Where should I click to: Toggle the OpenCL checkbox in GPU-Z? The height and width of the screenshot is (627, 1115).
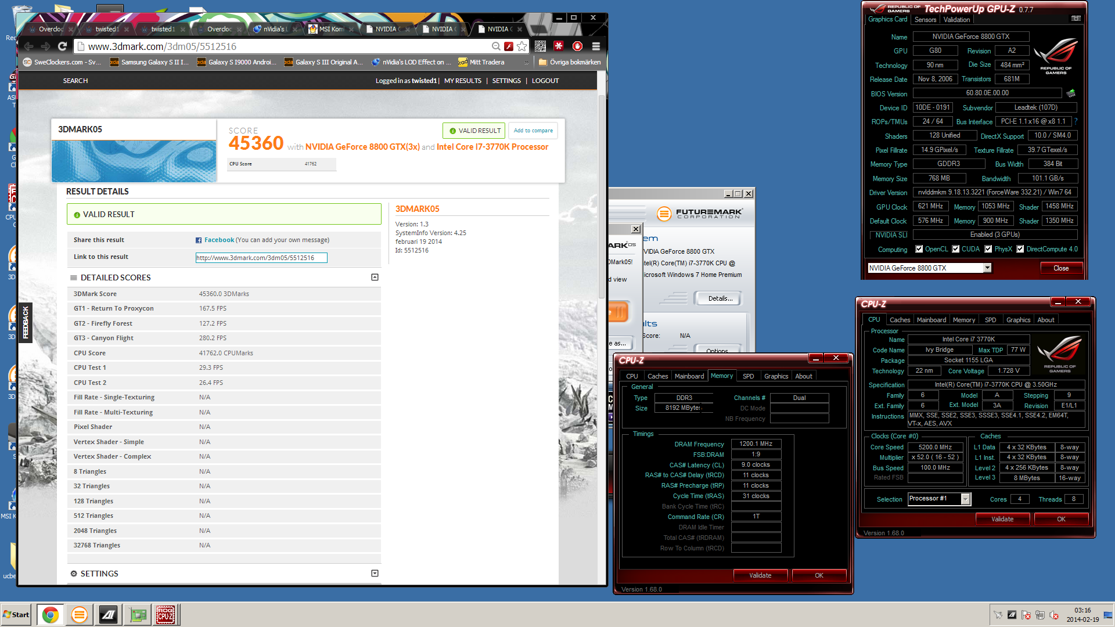[x=919, y=249]
